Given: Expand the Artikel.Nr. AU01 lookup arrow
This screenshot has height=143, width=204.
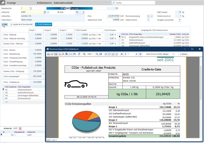Looking at the screenshot, I should [45, 12].
